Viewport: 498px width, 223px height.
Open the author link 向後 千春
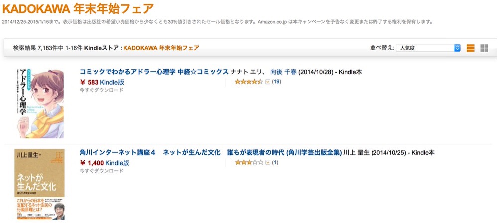[283, 72]
